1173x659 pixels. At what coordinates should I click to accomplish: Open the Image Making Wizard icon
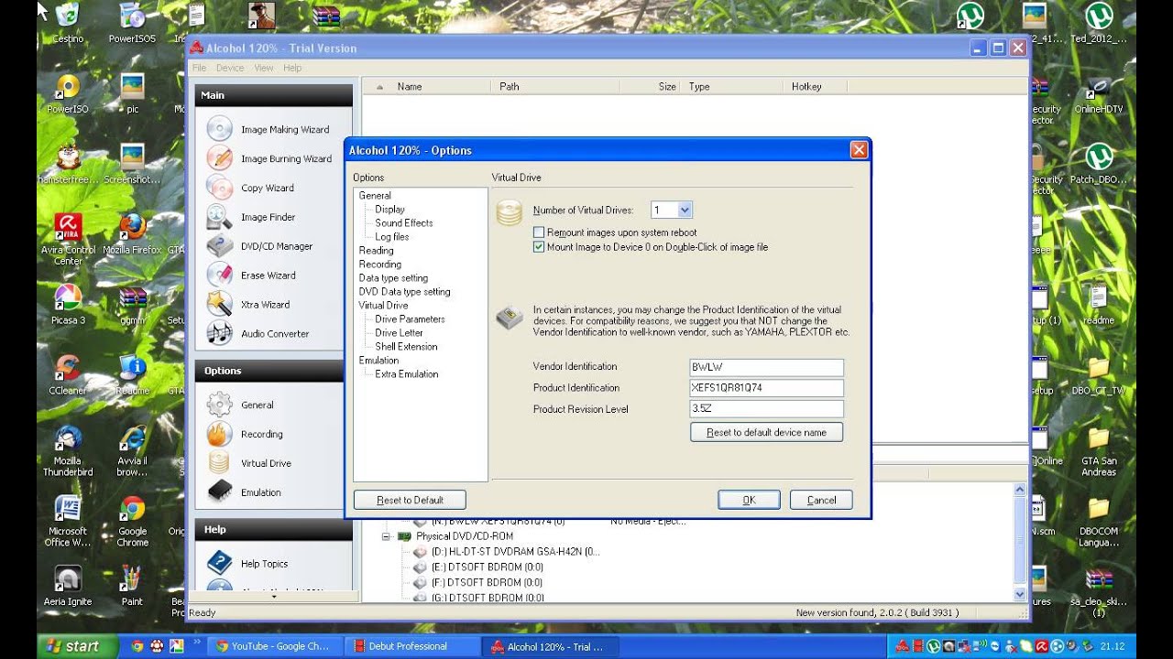[x=220, y=129]
